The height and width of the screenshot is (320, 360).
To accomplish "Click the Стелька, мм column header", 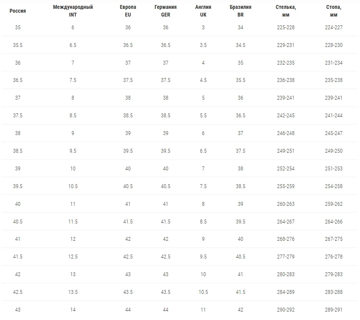I will [285, 11].
